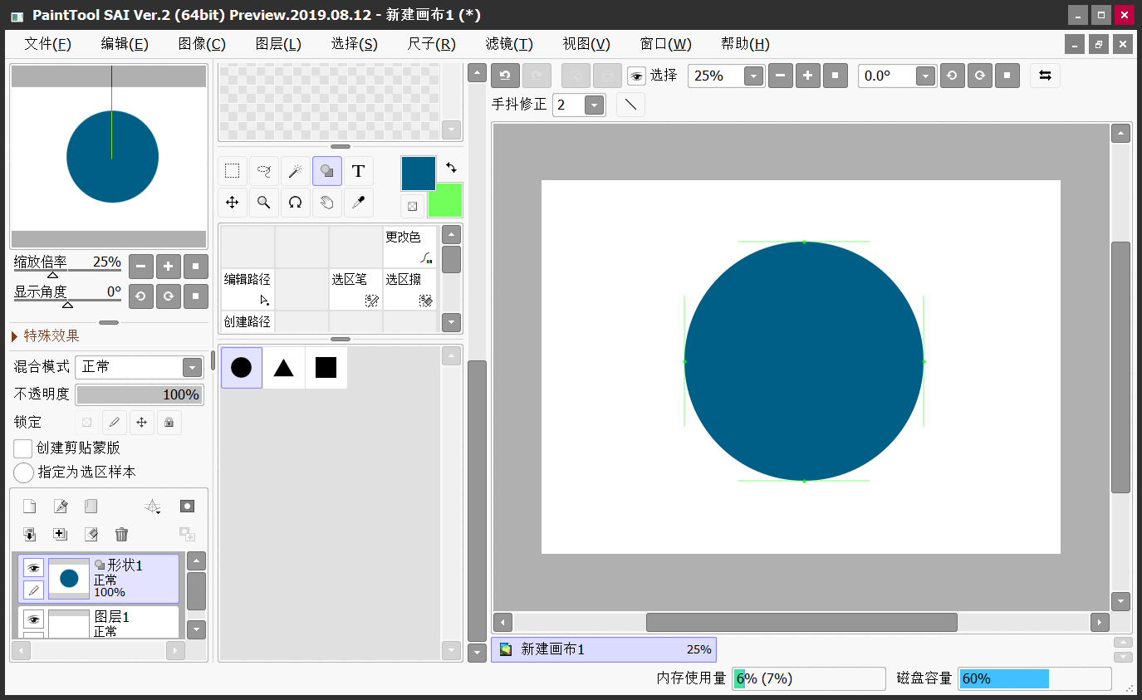The width and height of the screenshot is (1142, 700).
Task: Open the 图层(L) menu
Action: (x=278, y=44)
